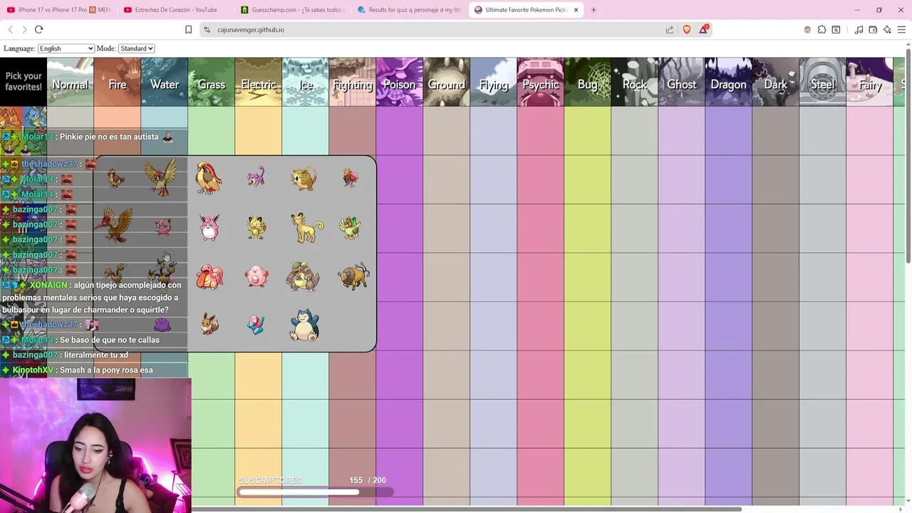Screen dimensions: 912x513
Task: Choose Tauros in the picker popup
Action: coord(353,276)
